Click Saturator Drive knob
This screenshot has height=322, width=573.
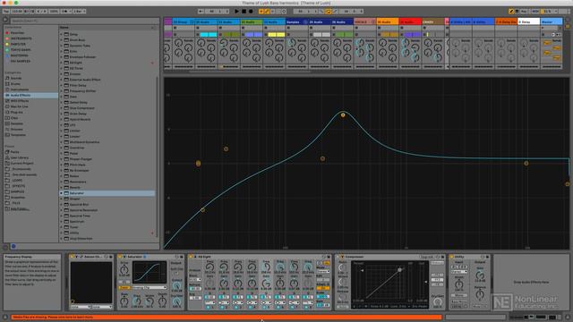tap(124, 270)
